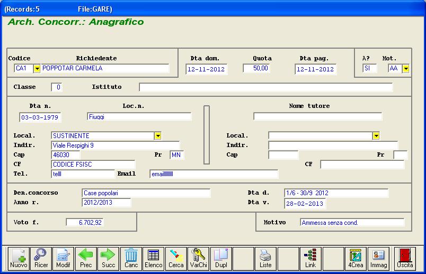Click the tutor CF empty field
Viewport: 426px width, 274px height.
pos(362,164)
